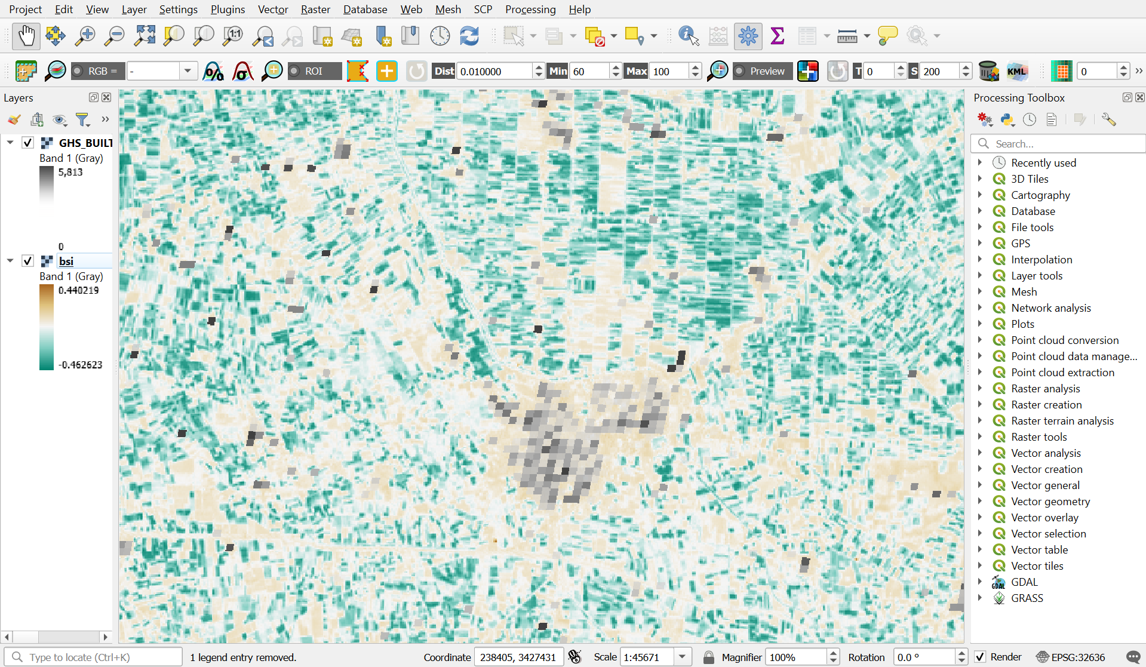Hide the GHS_BUILT layer checkbox
Screen dimensions: 1146x667
(x=27, y=143)
